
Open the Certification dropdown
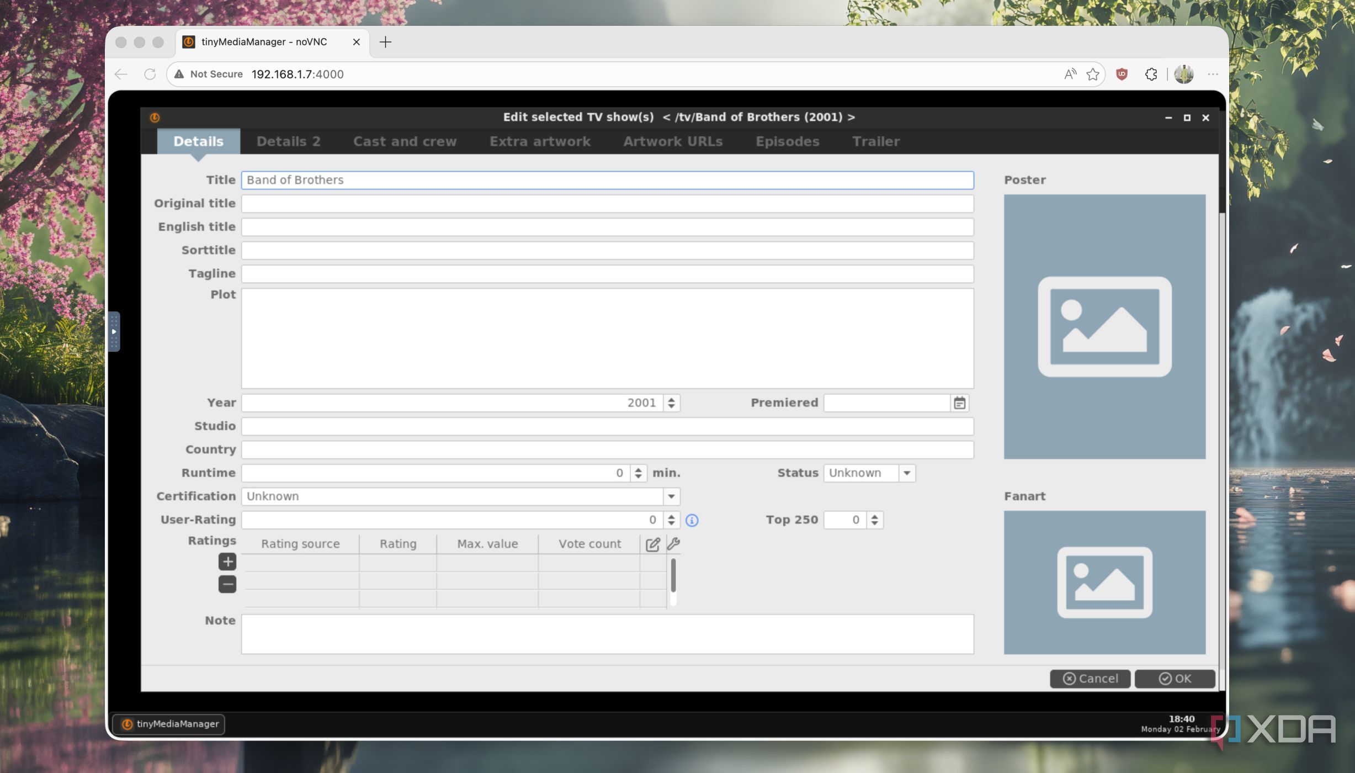671,496
